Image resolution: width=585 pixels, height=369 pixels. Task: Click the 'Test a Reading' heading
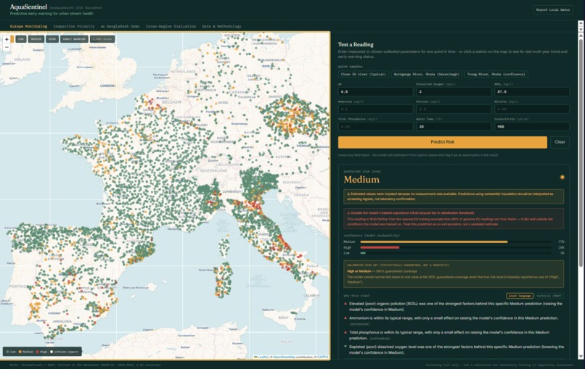click(356, 44)
